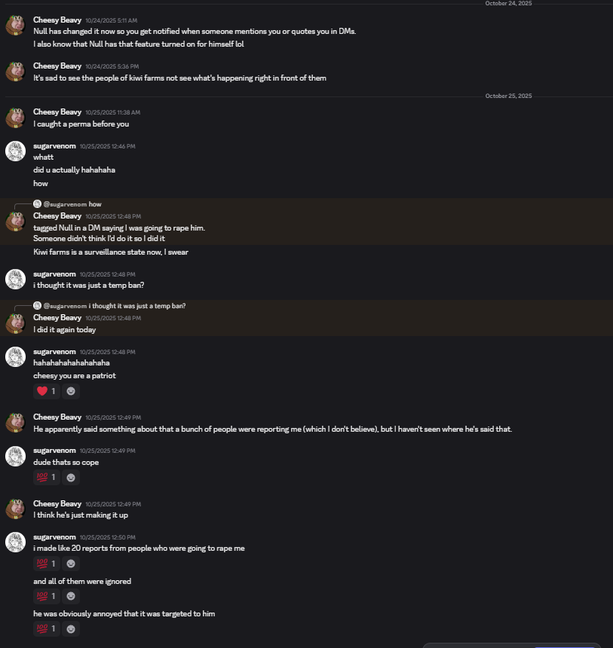This screenshot has height=648, width=613.
Task: Click Cheesy Beavy username at 5:36 PM message
Action: (x=57, y=66)
